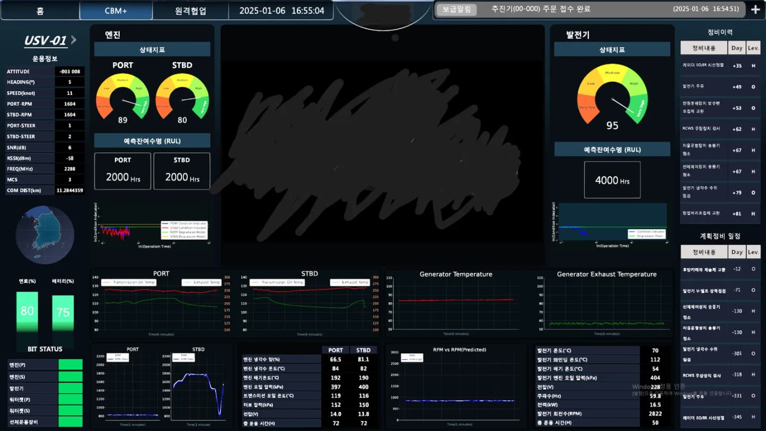Select the Korea map globe
Viewport: 766px width, 431px height.
coord(45,235)
